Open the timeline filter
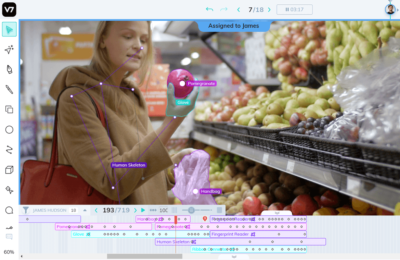 point(25,210)
